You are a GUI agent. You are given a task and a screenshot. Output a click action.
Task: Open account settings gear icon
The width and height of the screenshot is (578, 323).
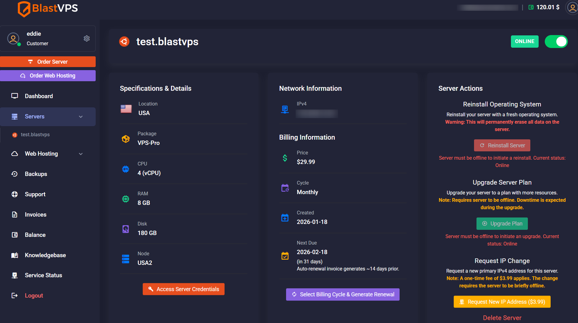(87, 38)
